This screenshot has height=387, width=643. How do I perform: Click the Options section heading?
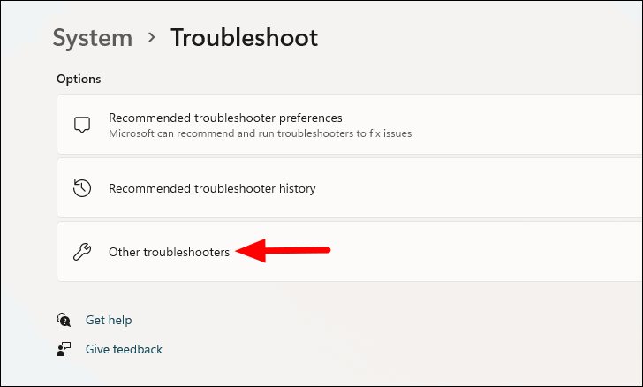79,79
